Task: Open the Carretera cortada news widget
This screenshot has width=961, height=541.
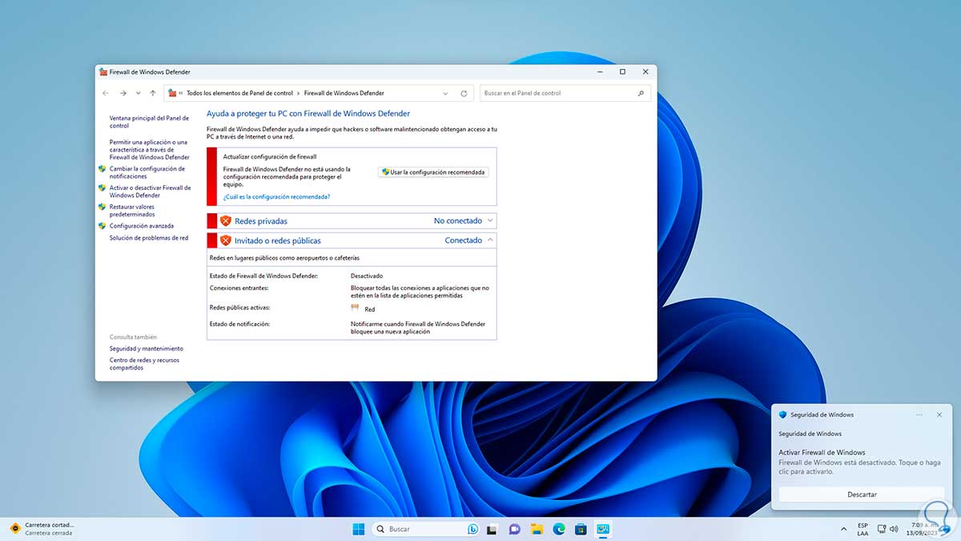Action: [40, 529]
